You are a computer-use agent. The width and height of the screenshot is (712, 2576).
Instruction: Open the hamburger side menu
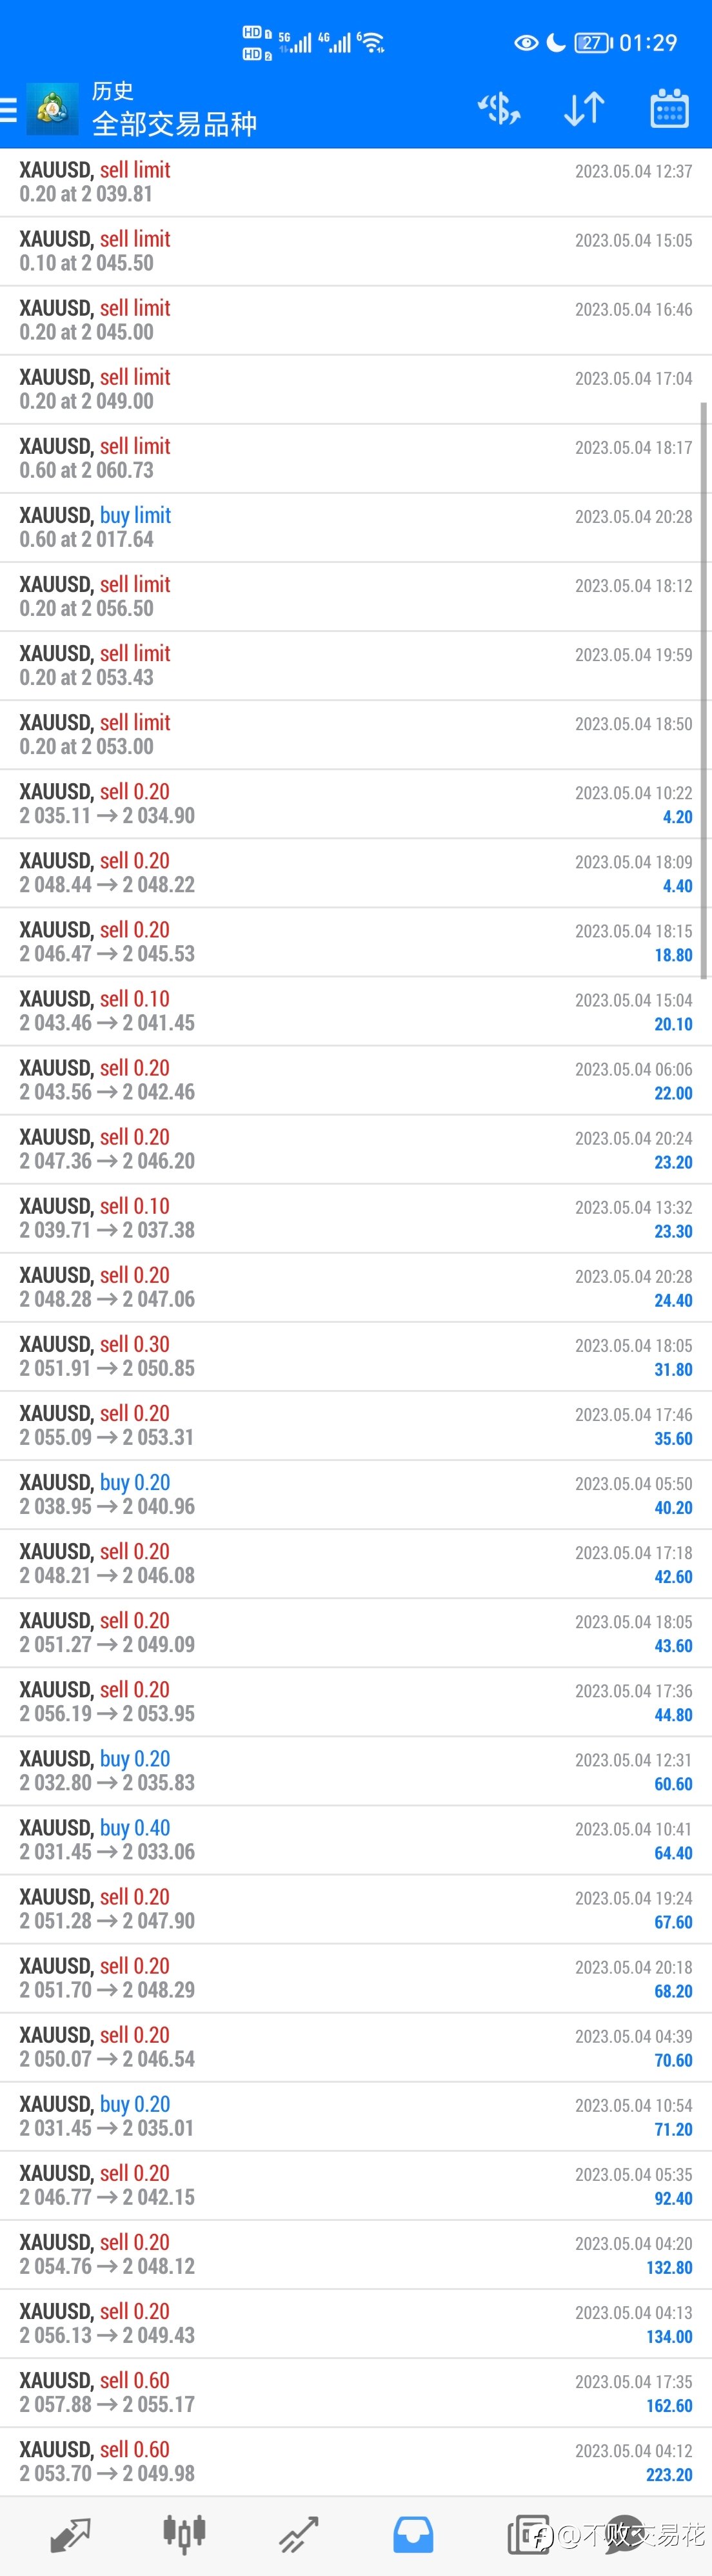tap(8, 109)
